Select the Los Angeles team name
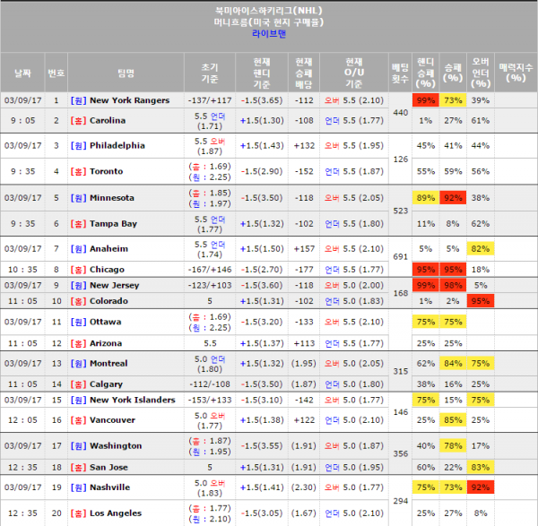This screenshot has height=526, width=538. 116,513
